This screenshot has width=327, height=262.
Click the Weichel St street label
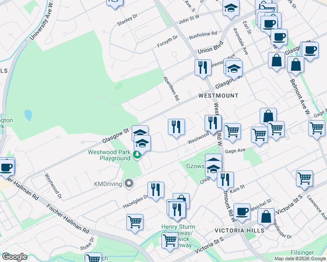pos(261,205)
